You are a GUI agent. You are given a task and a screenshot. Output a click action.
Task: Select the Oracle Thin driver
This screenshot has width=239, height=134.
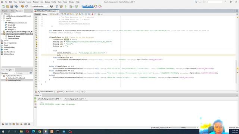pyautogui.click(x=12, y=27)
